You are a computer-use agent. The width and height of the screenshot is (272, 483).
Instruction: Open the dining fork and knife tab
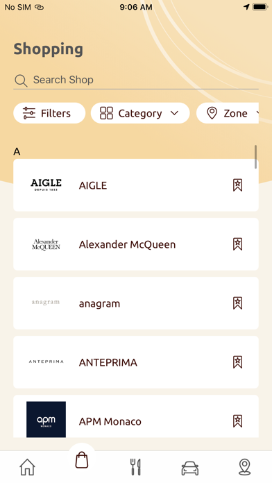135,467
